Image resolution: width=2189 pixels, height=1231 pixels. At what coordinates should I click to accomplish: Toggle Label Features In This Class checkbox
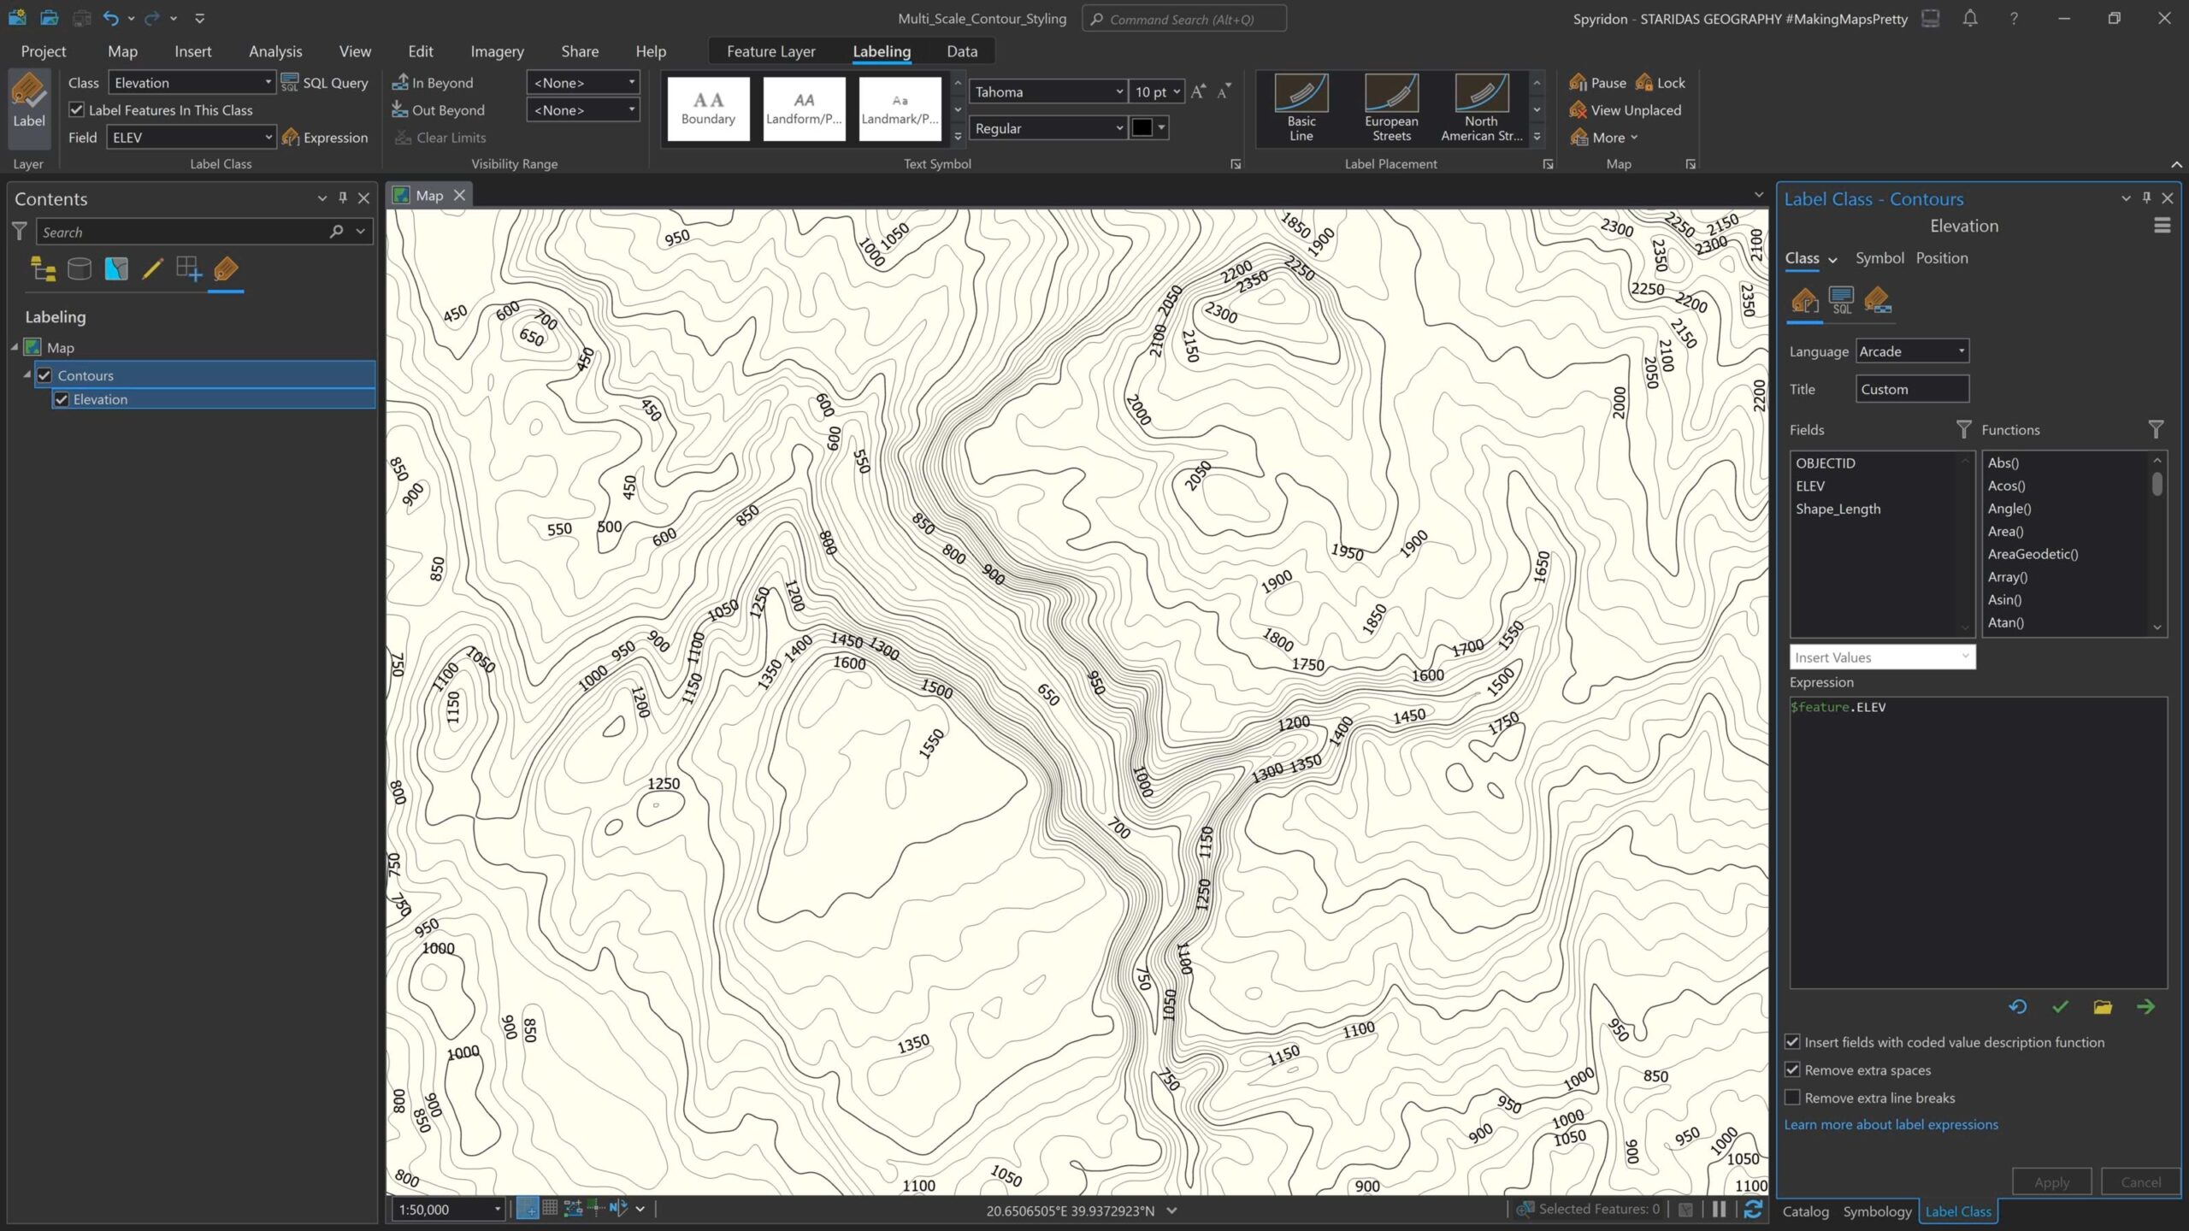click(77, 110)
